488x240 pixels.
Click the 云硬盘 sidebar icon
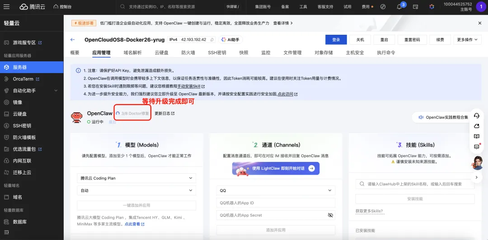coord(6,114)
